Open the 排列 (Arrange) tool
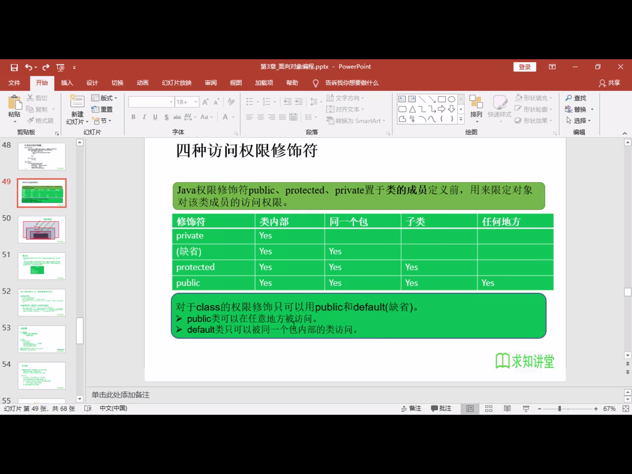 pos(476,109)
